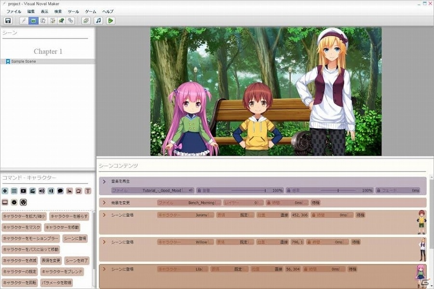This screenshot has width=434, height=289.
Task: Open the green puzzle-piece extensions icon
Action: click(x=61, y=21)
